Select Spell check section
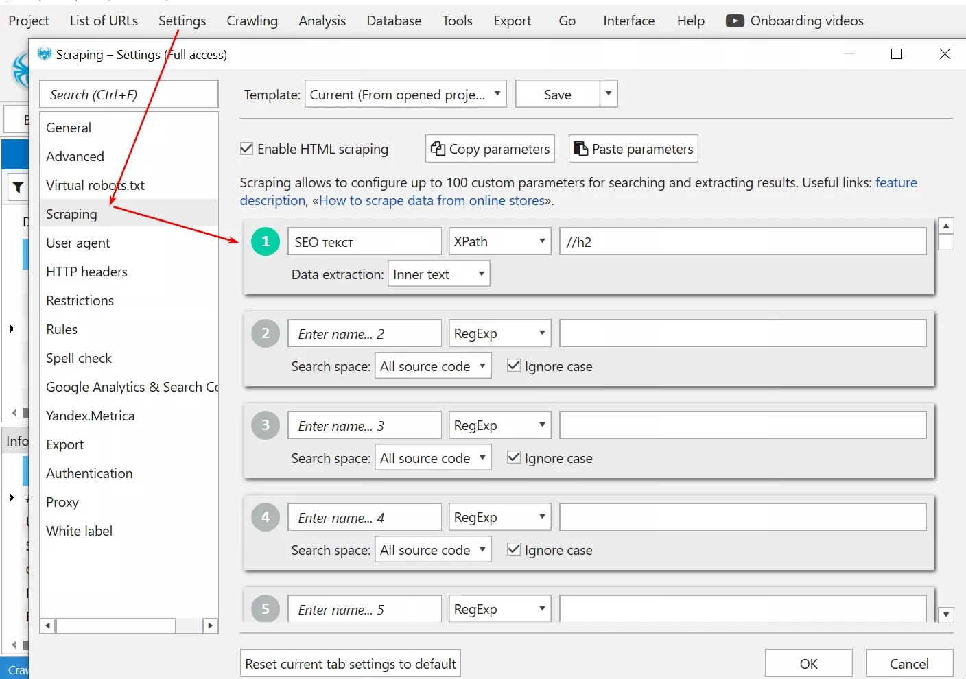966x679 pixels. (129, 358)
